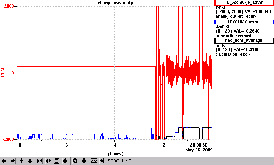Click the waveform graph icon
Image resolution: width=274 pixels, height=165 pixels.
point(94,161)
